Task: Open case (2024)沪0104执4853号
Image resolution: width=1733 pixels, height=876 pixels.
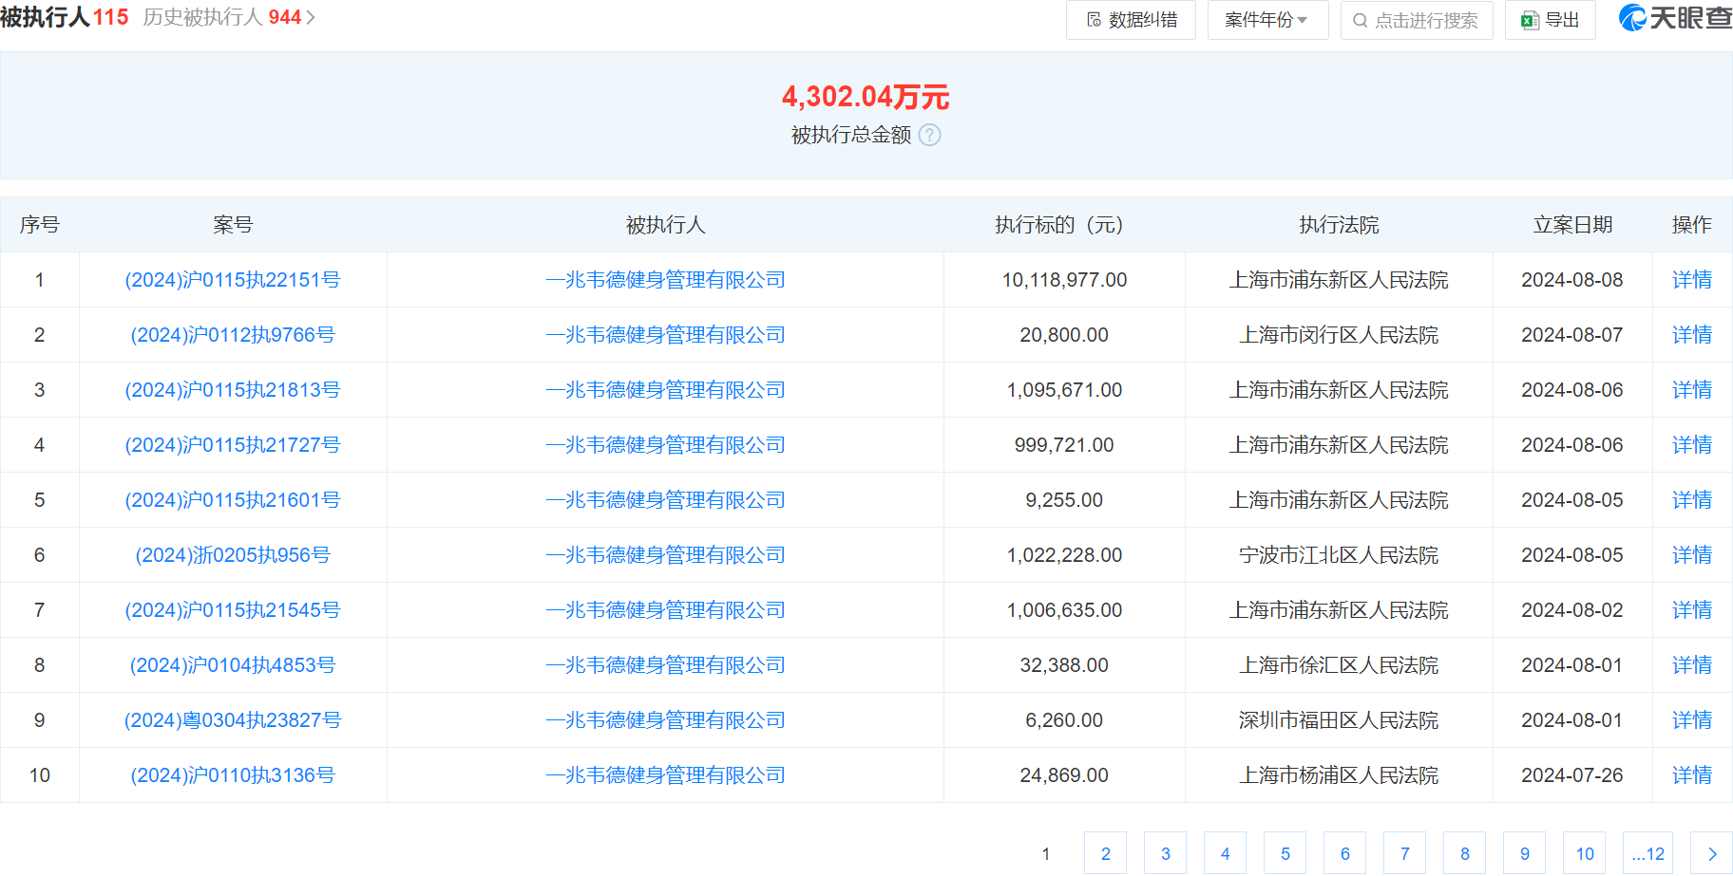Action: [233, 665]
